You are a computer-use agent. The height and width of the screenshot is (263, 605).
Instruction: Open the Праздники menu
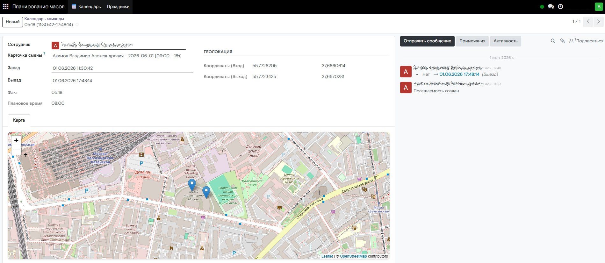pyautogui.click(x=118, y=6)
